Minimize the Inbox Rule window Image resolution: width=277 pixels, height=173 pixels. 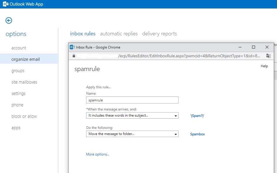coord(240,47)
